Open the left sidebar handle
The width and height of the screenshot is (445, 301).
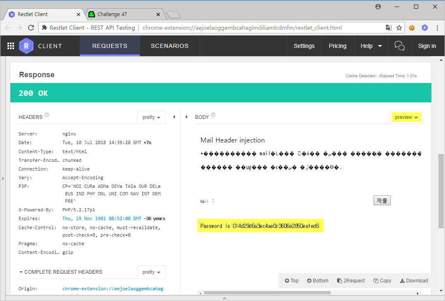click(x=2, y=179)
